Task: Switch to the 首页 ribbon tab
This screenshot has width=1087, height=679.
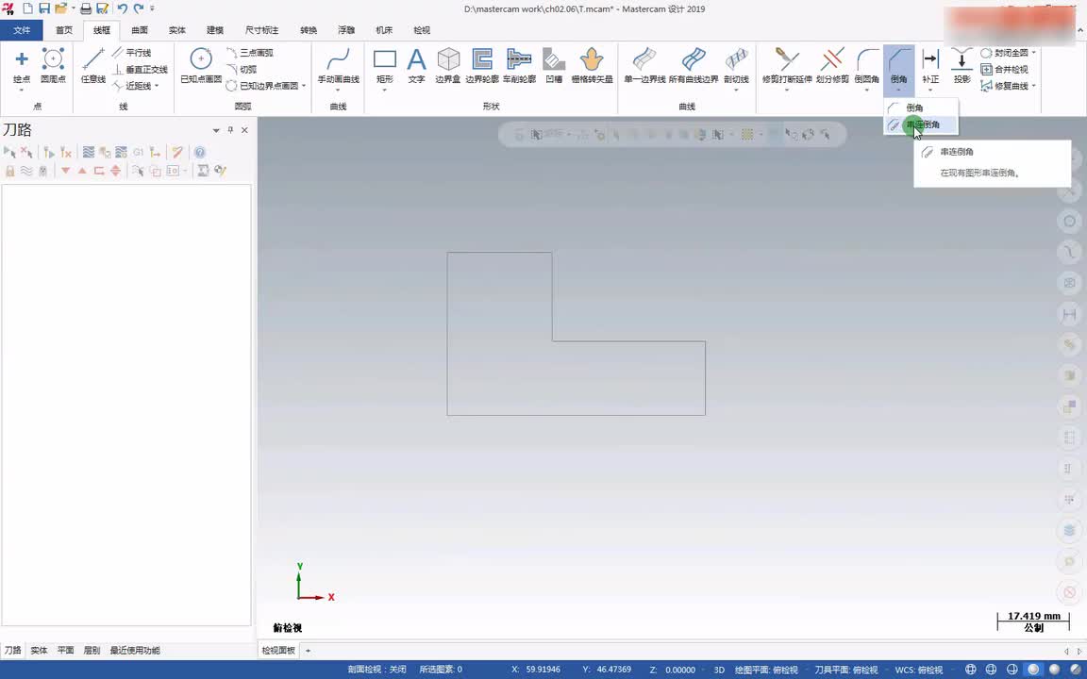Action: (64, 30)
